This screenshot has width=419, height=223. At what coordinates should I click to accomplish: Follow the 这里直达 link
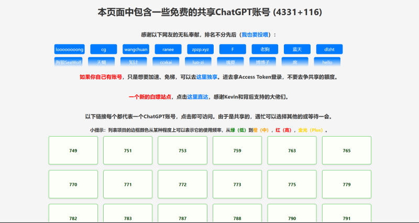197,97
